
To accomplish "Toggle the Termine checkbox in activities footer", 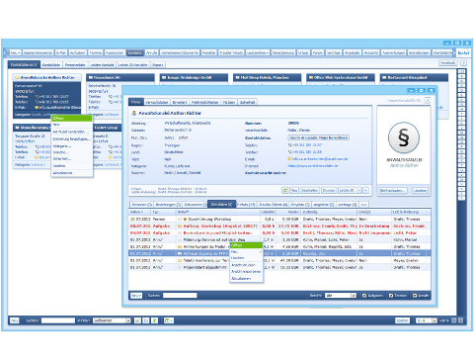I will (x=391, y=296).
